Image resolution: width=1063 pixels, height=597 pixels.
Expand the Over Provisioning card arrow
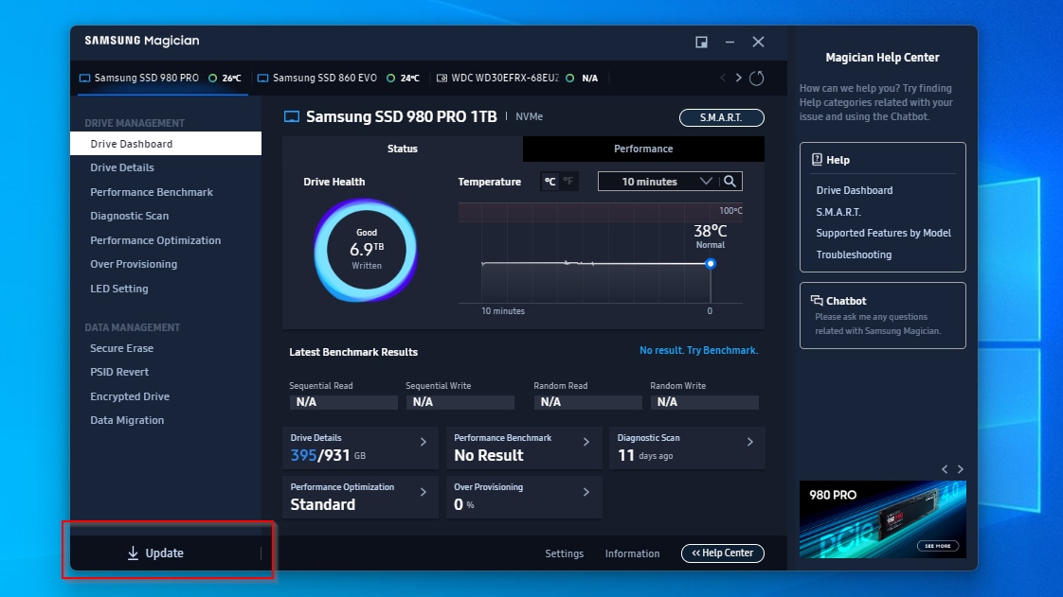[x=586, y=492]
